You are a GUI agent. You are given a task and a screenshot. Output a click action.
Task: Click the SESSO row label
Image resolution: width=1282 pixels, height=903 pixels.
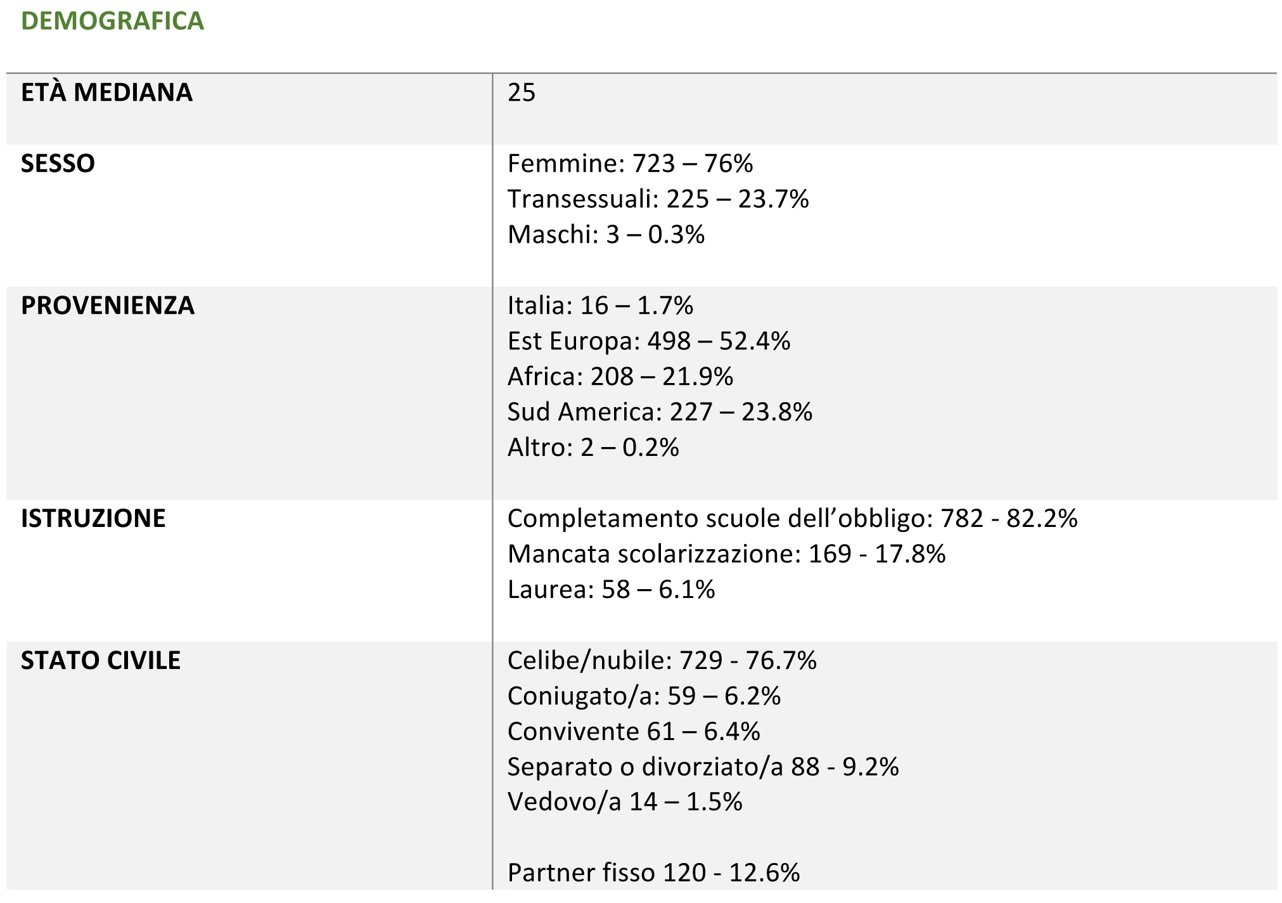tap(58, 164)
